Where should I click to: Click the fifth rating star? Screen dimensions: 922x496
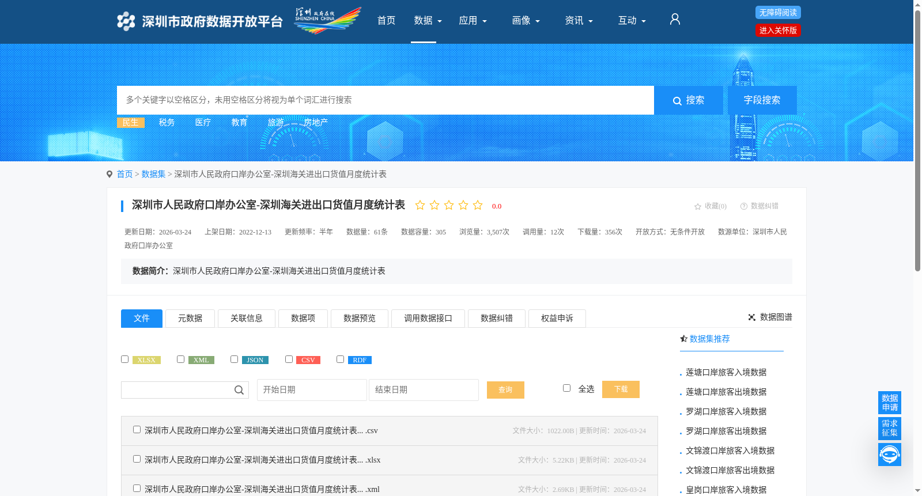click(478, 205)
